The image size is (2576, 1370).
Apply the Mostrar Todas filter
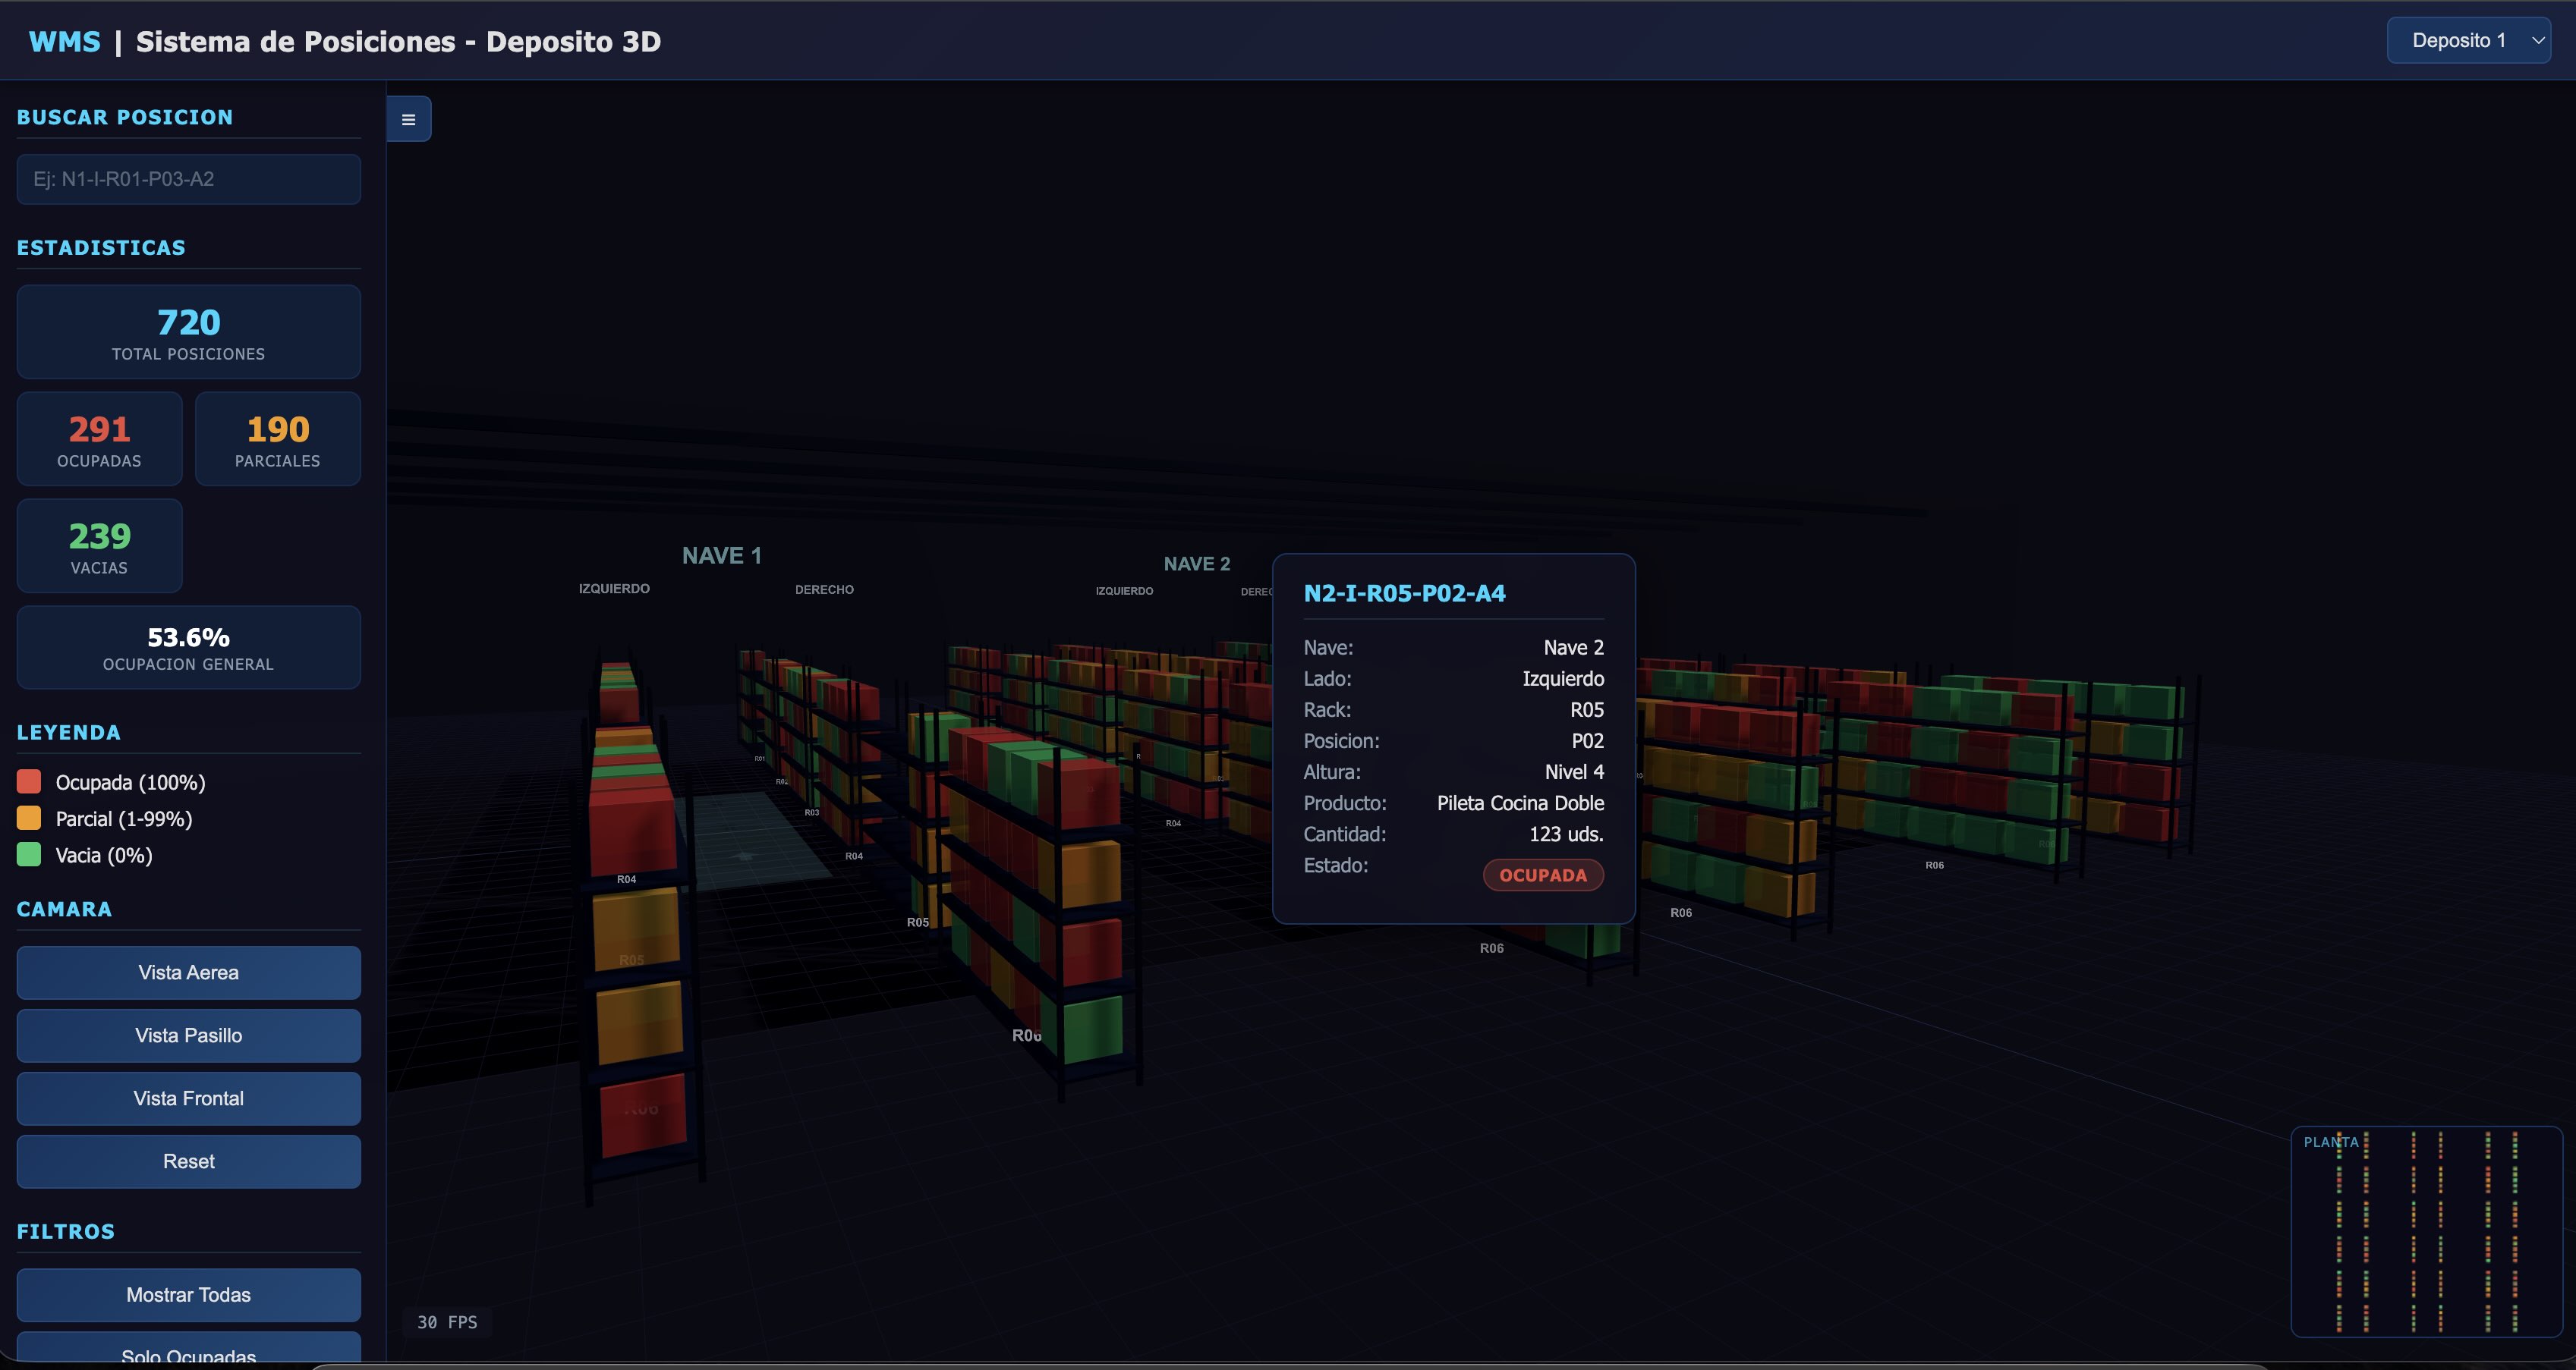click(x=188, y=1294)
